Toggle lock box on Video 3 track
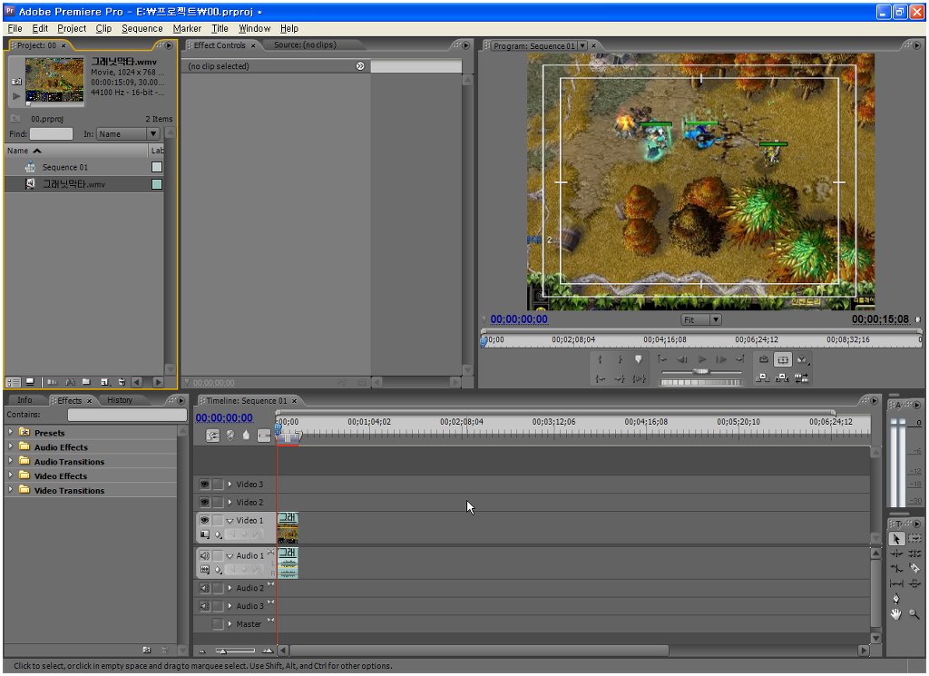929x676 pixels. click(218, 485)
